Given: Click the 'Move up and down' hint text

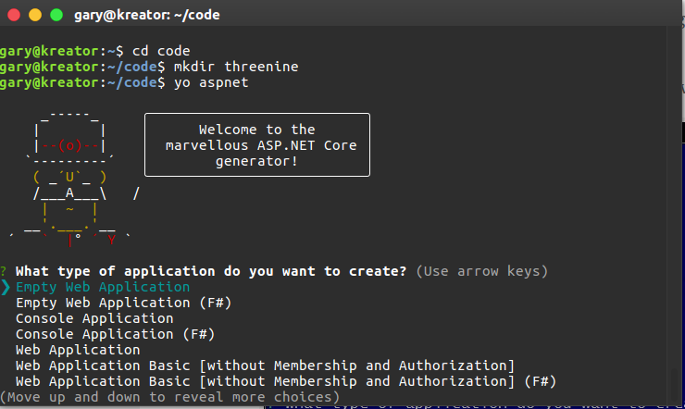Looking at the screenshot, I should (x=169, y=397).
